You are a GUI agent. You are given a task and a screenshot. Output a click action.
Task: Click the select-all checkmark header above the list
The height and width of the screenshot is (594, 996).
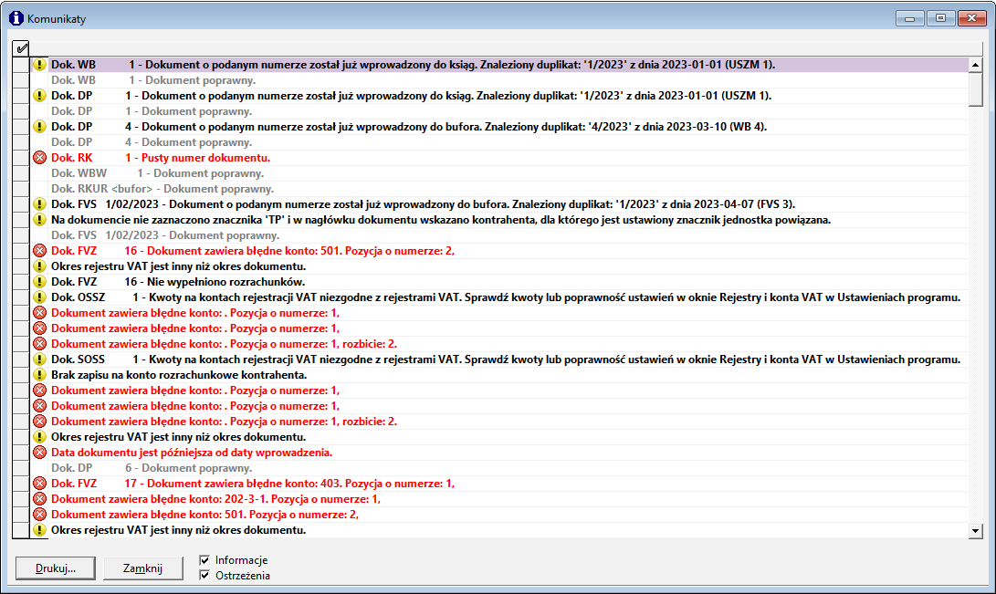tap(21, 48)
